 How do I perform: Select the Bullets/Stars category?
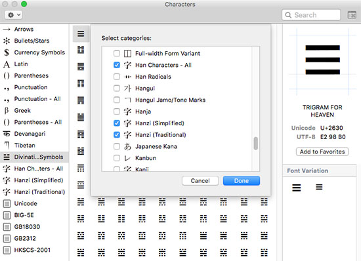pos(32,41)
